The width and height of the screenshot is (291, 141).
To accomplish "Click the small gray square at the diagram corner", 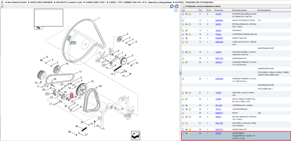I will (176, 10).
